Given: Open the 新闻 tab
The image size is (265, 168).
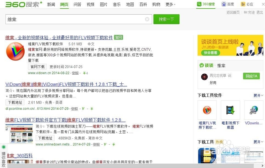Looking at the screenshot, I should [x=51, y=4].
